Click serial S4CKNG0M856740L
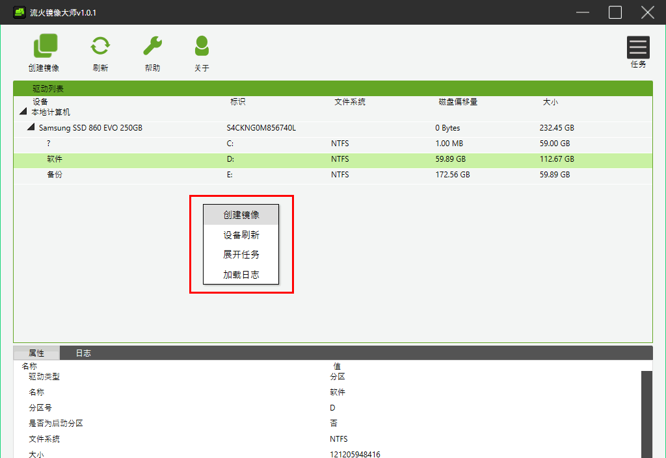666x458 pixels. pos(261,127)
